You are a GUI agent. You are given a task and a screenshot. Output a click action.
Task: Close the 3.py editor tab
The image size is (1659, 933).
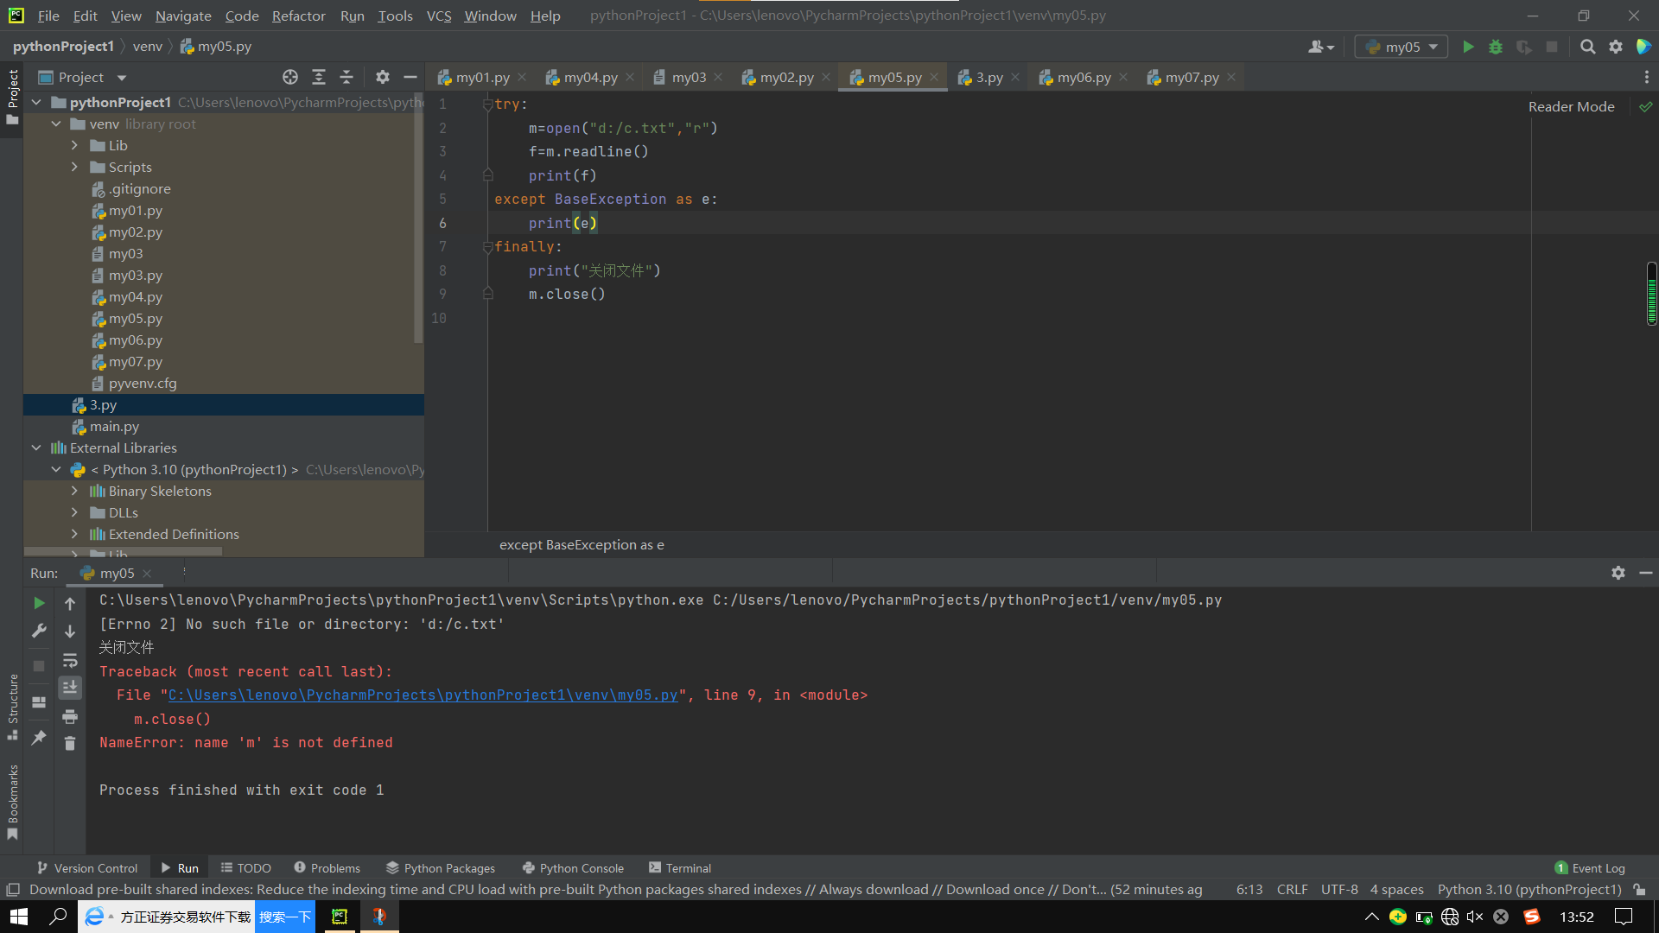[x=1015, y=77]
